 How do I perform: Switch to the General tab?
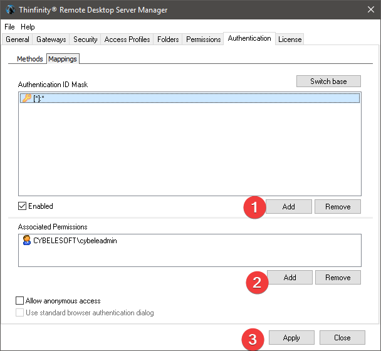[18, 39]
